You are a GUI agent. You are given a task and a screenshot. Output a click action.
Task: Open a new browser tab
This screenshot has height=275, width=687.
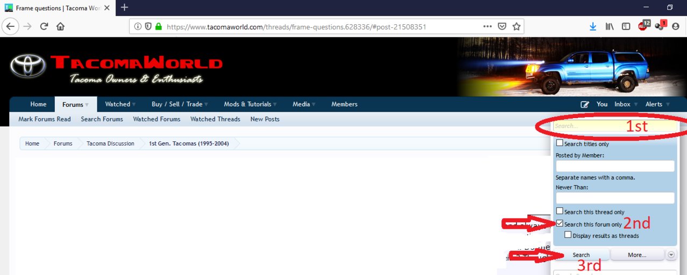coord(125,8)
